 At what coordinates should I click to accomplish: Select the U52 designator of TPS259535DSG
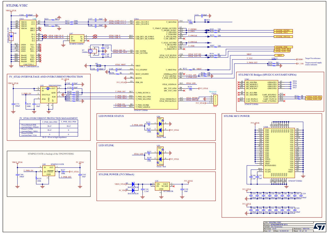42,85
